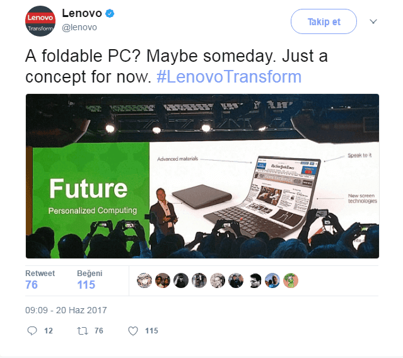
Task: Click the 09:09 - 20 Haz 2017 timestamp
Action: click(x=66, y=310)
